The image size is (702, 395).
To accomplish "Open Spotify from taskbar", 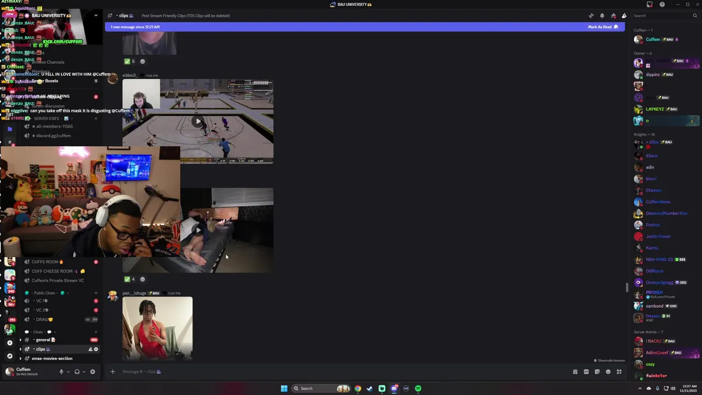I will [x=418, y=388].
